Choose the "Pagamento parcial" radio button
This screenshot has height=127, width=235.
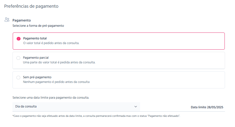coord(19,58)
